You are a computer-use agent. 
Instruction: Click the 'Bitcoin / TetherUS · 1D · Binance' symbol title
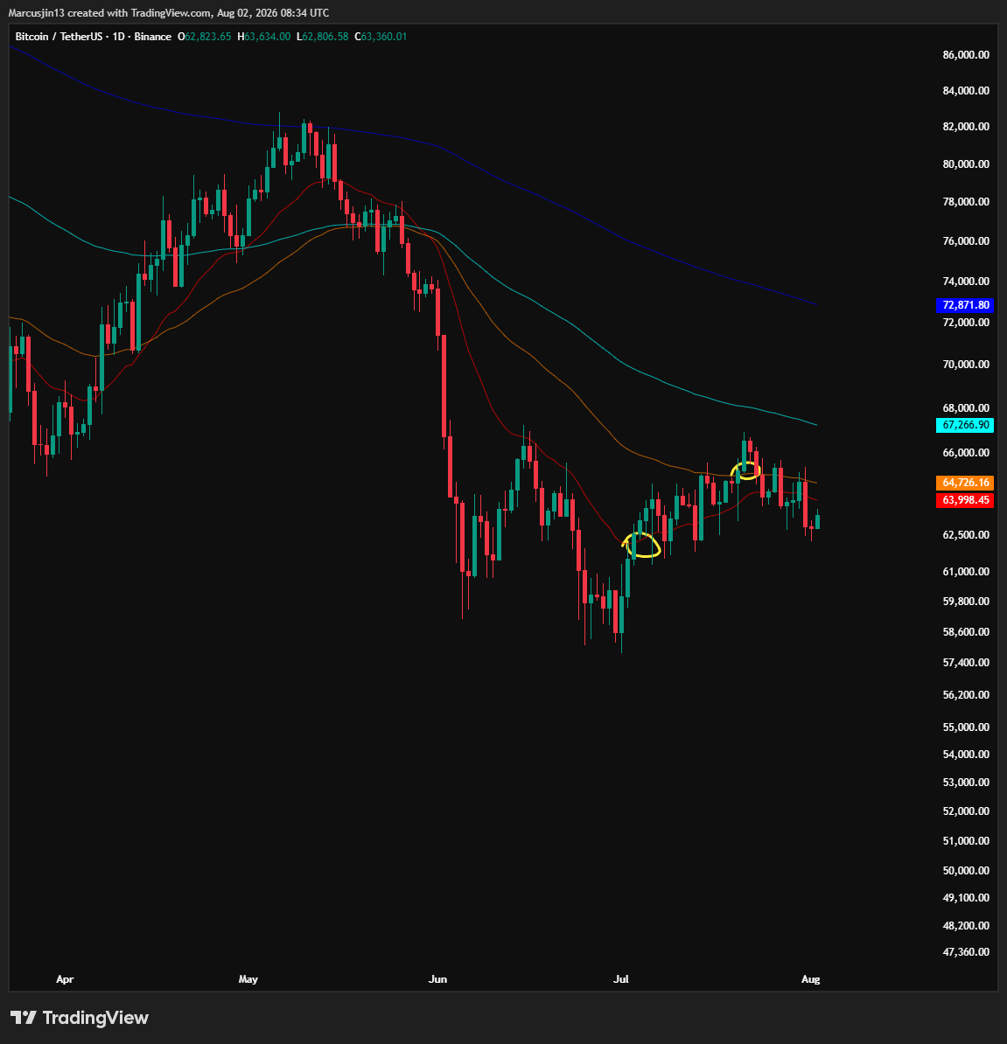(x=94, y=37)
